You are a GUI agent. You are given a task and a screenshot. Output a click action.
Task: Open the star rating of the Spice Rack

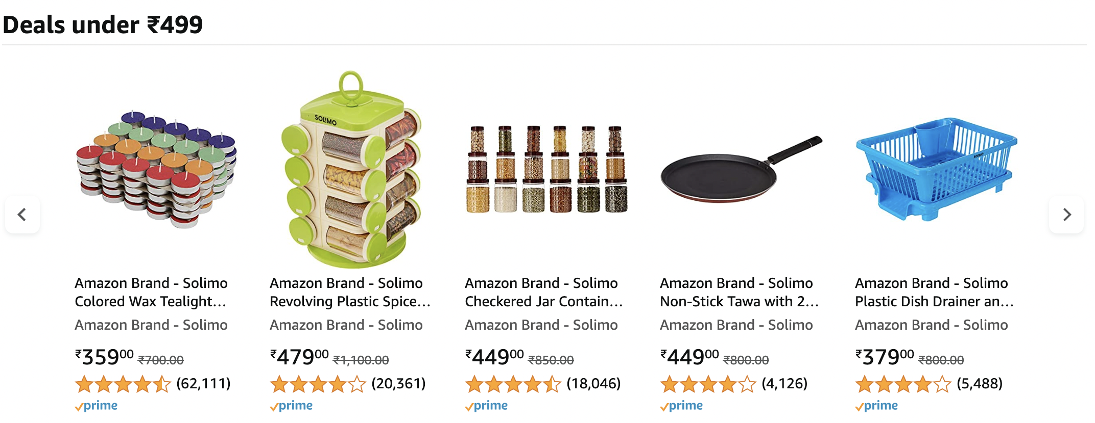coord(317,385)
